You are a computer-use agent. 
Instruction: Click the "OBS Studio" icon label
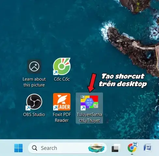(x=34, y=115)
